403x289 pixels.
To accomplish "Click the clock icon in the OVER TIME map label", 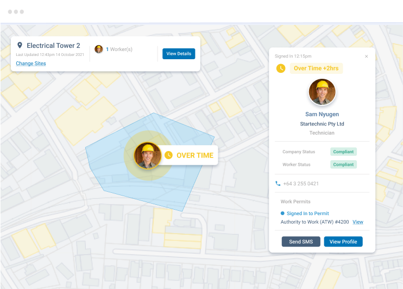I will (168, 155).
